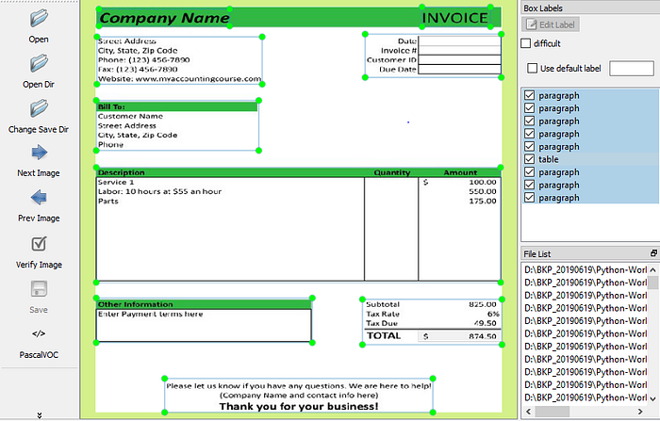The height and width of the screenshot is (421, 660).
Task: Uncheck the table label checkbox
Action: click(530, 159)
